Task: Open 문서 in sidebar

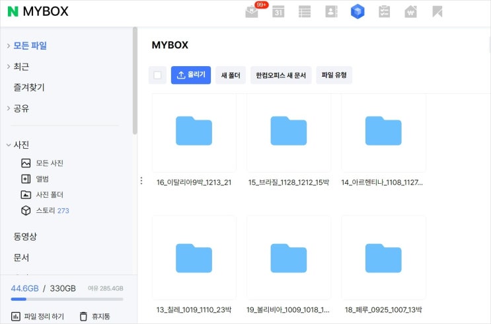Action: (21, 258)
